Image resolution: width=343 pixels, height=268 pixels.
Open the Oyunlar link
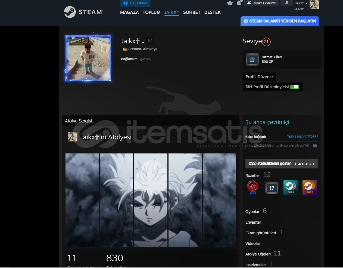pyautogui.click(x=252, y=212)
